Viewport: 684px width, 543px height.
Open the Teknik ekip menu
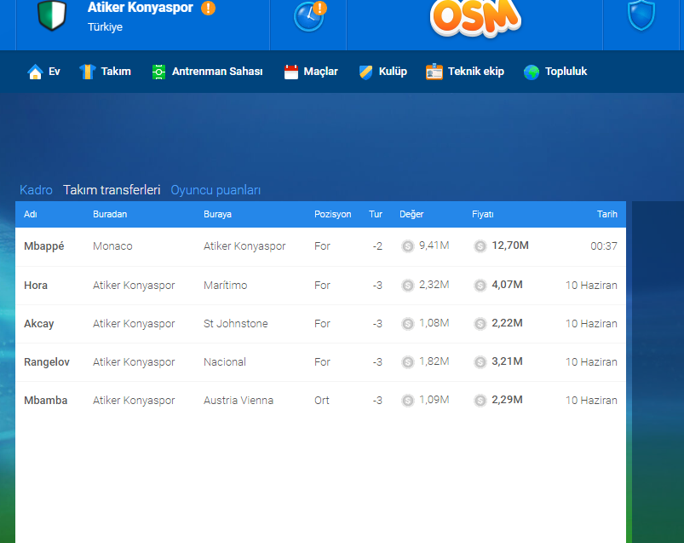(x=465, y=72)
